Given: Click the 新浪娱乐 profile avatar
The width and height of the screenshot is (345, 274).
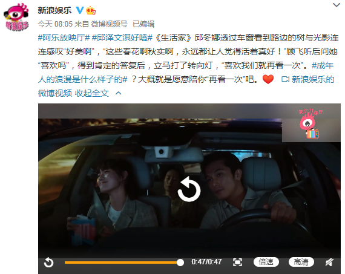Looking at the screenshot, I should (16, 17).
